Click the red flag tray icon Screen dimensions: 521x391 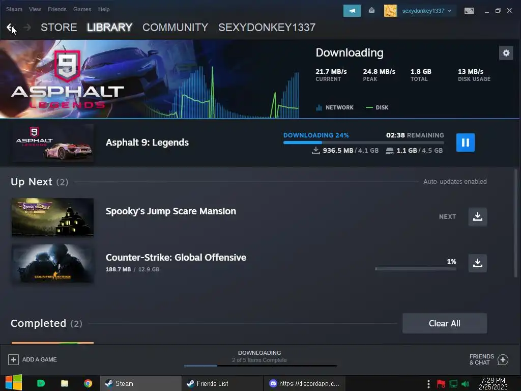coord(441,384)
